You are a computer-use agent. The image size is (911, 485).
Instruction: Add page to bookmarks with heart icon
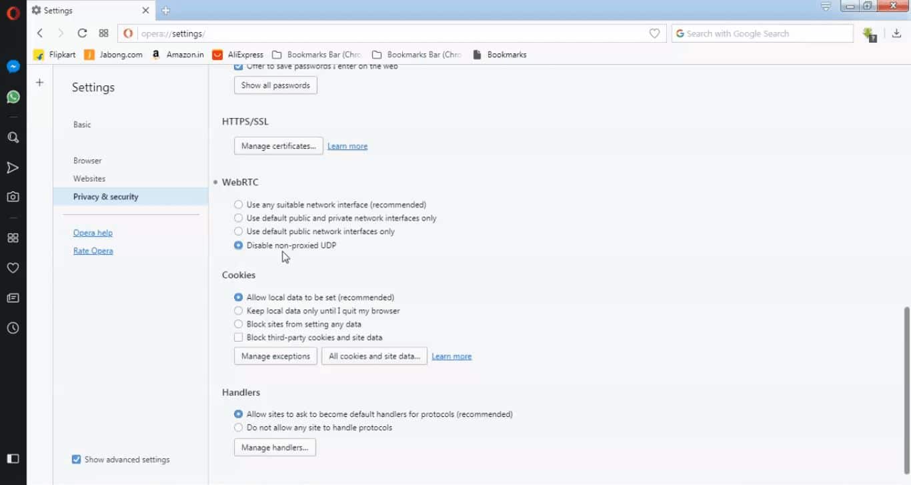click(654, 33)
